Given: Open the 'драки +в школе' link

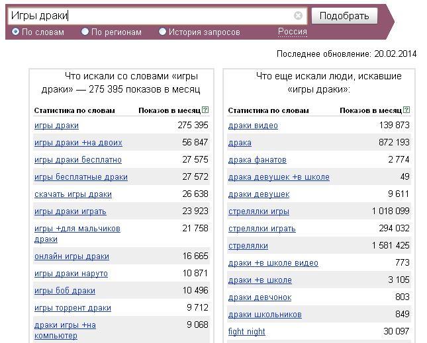Looking at the screenshot, I should [260, 280].
